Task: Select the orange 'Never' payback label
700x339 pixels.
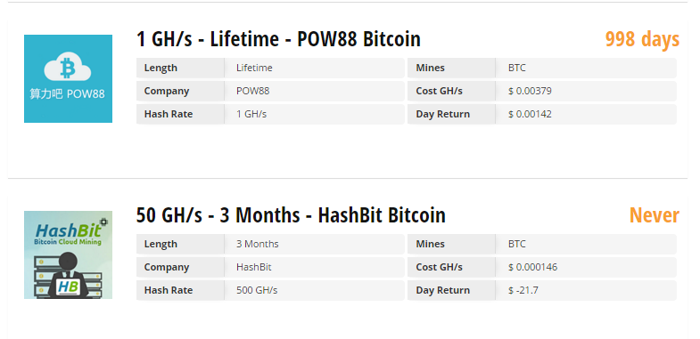Action: pyautogui.click(x=654, y=215)
